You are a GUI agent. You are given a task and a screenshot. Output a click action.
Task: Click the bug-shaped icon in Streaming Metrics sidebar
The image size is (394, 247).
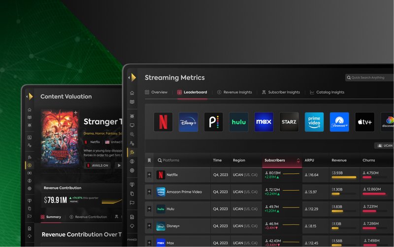[132, 116]
